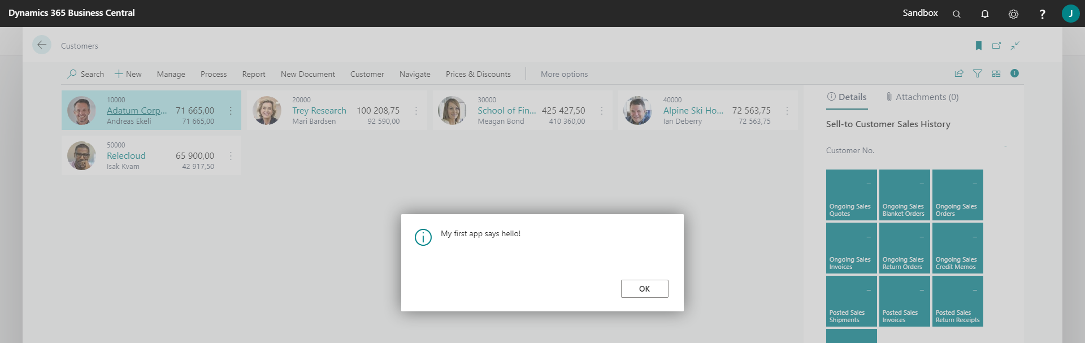Open the Manage menu
Viewport: 1085px width, 343px height.
pos(171,74)
